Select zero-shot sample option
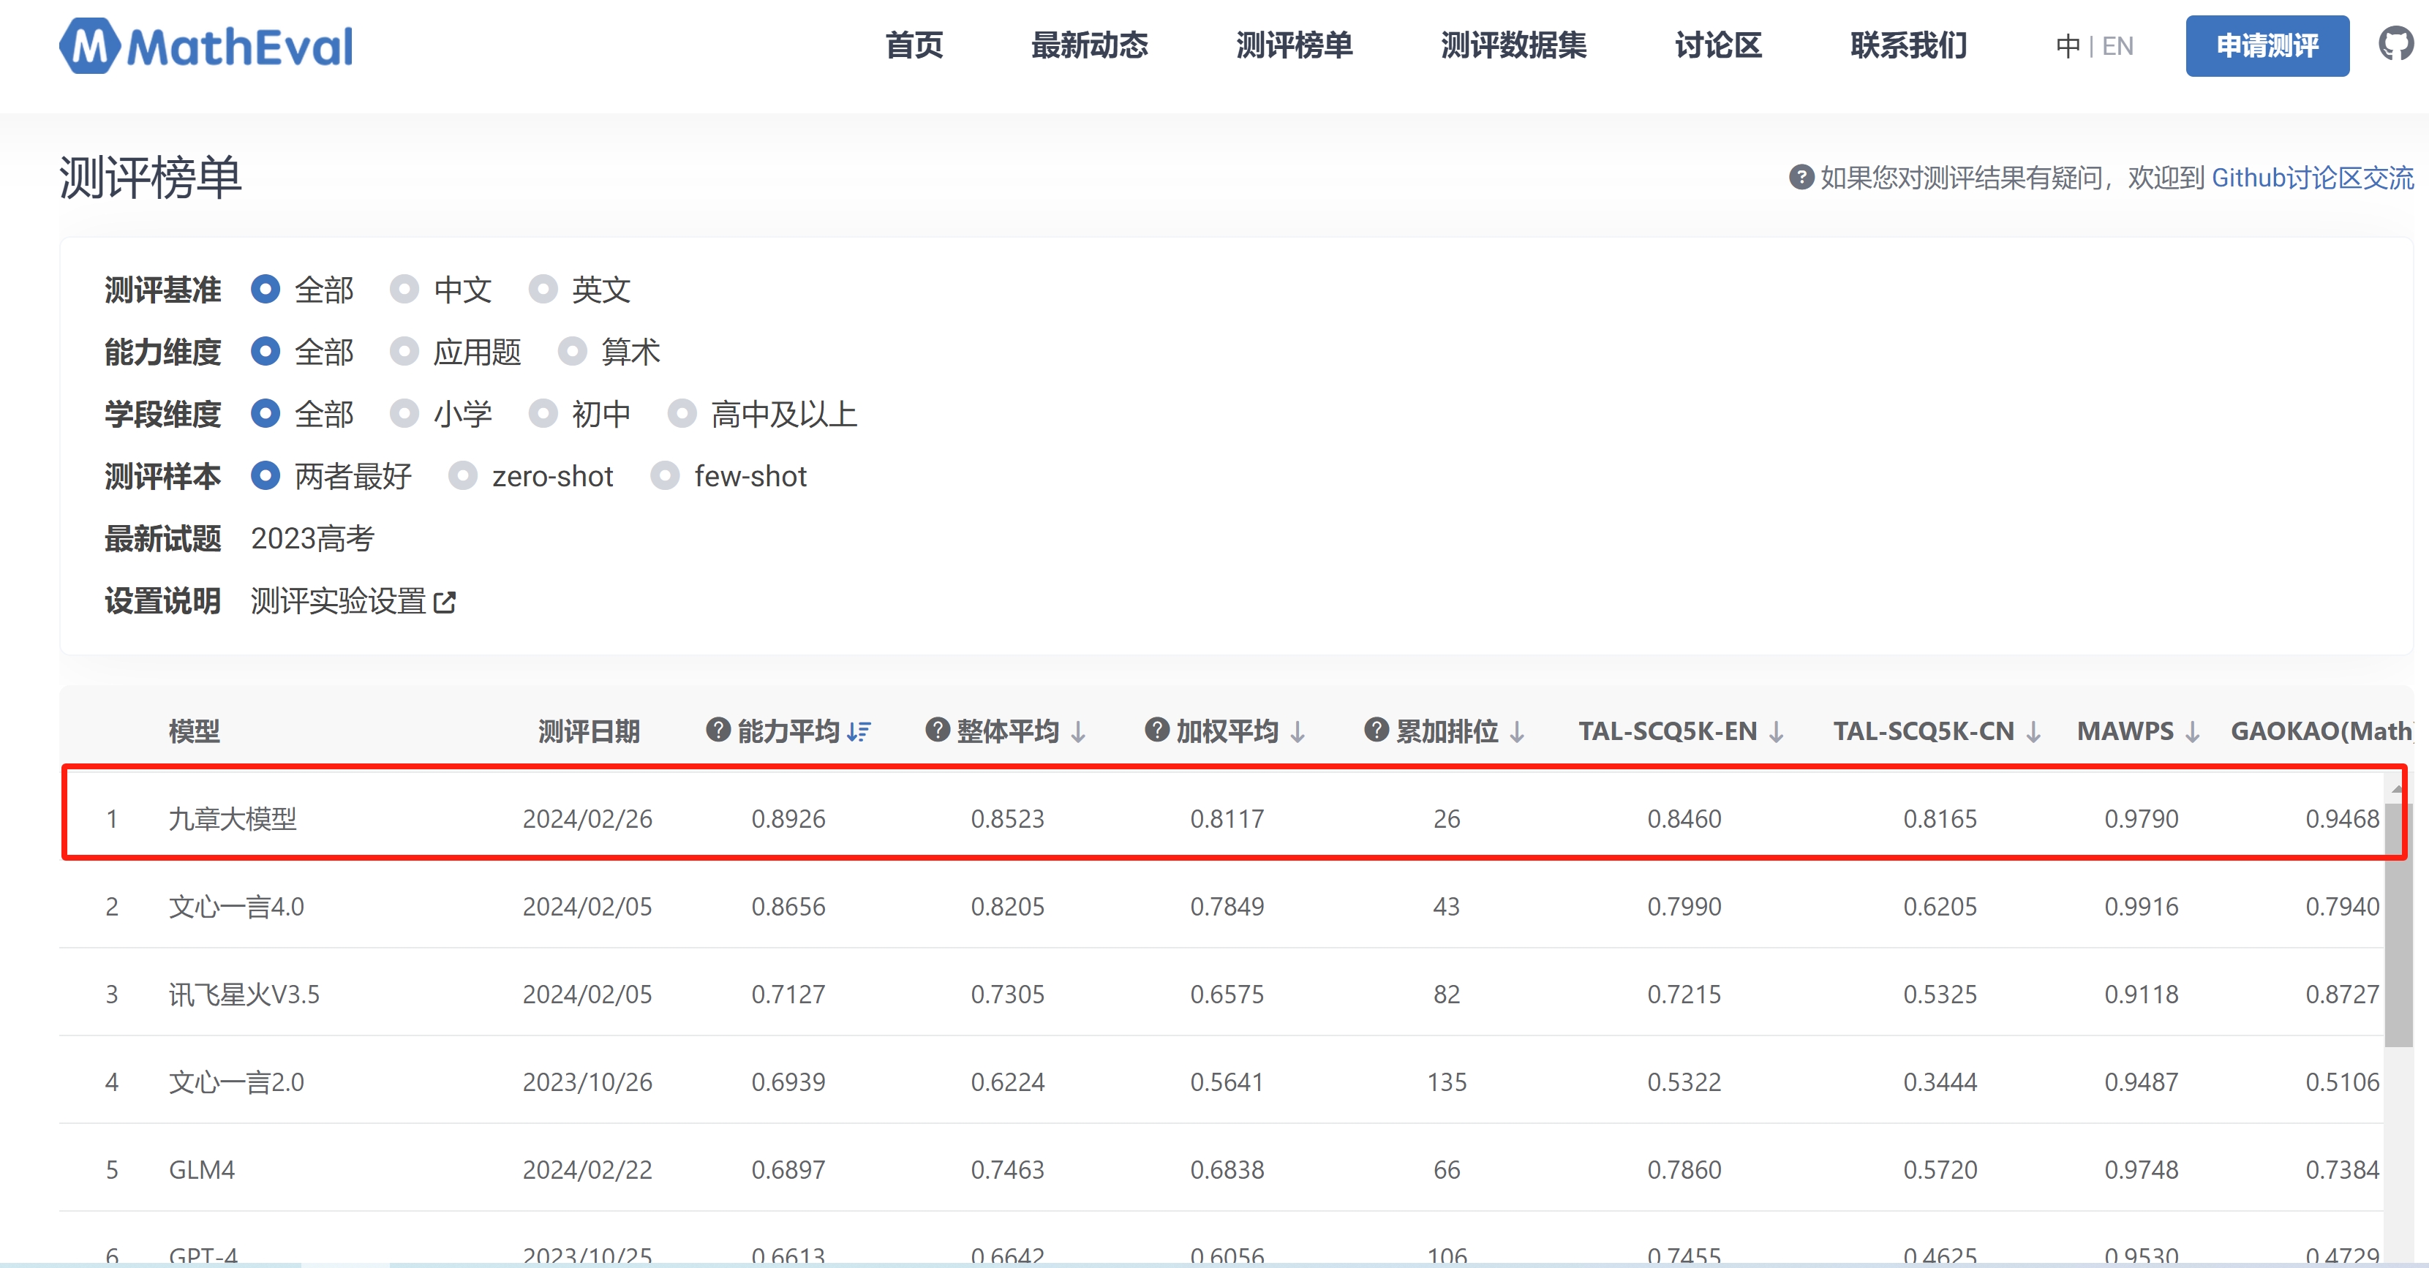 (x=462, y=476)
